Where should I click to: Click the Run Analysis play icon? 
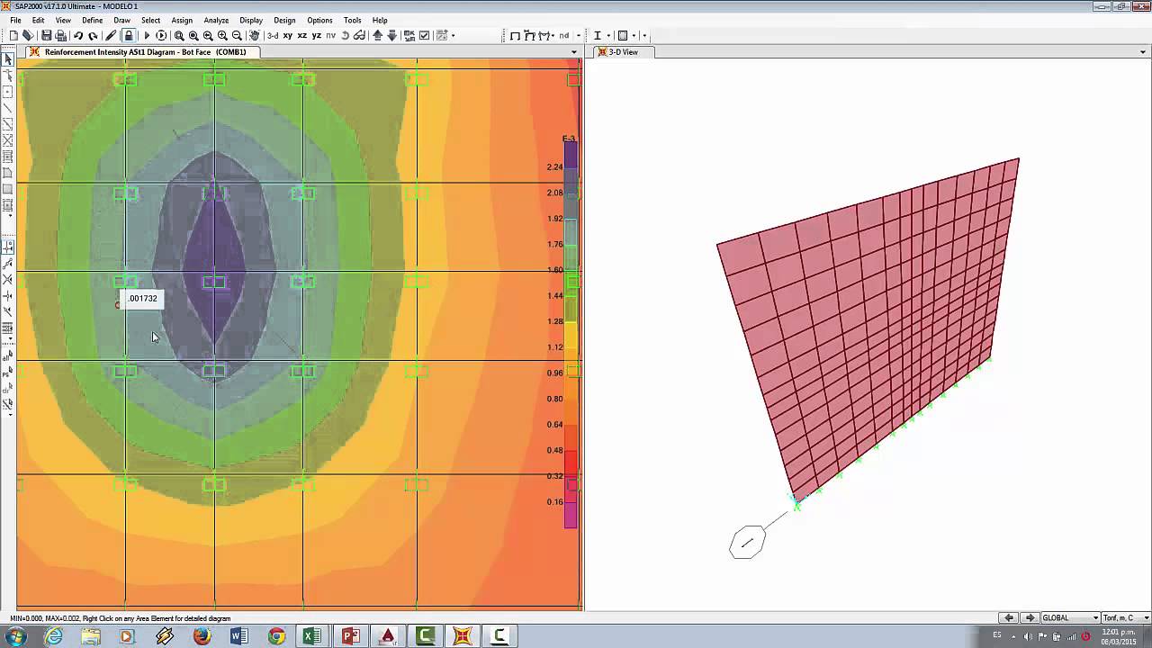click(x=147, y=36)
